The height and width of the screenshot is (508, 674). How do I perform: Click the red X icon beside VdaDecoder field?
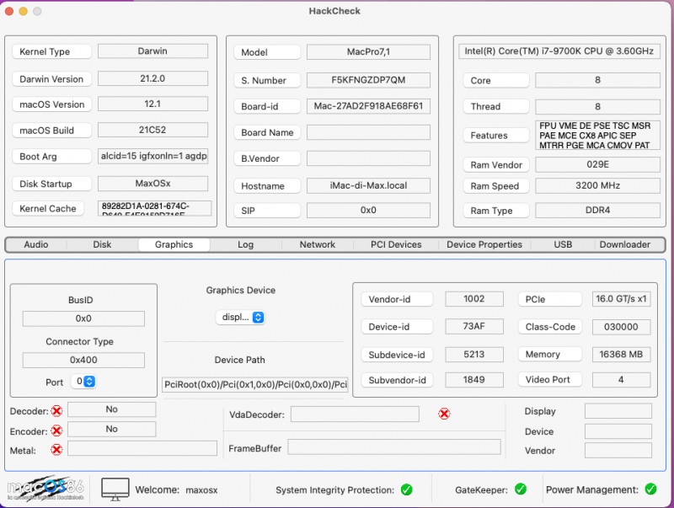click(444, 414)
